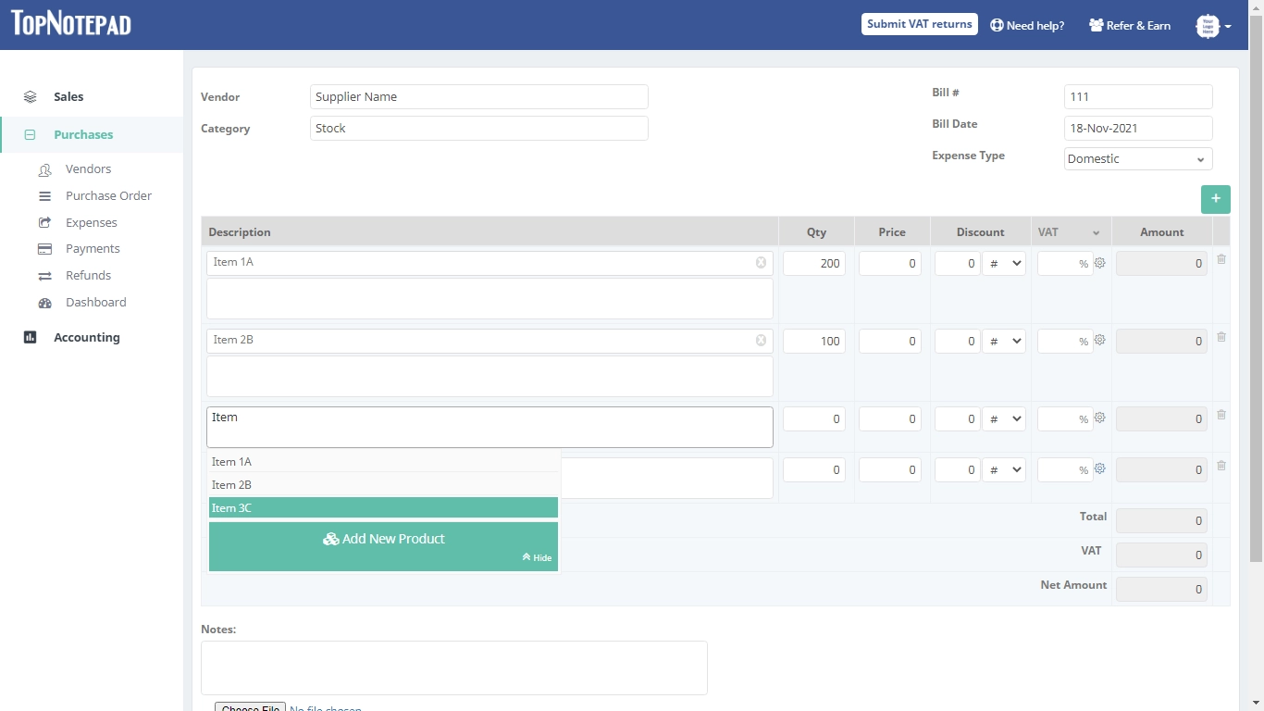The width and height of the screenshot is (1264, 711).
Task: Clear the Item 1A description field
Action: (x=761, y=263)
